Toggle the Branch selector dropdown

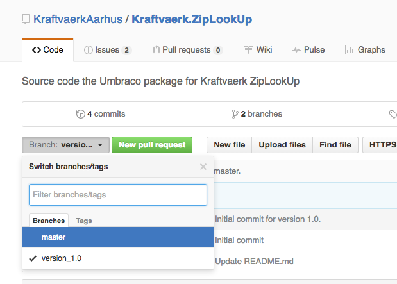[66, 145]
